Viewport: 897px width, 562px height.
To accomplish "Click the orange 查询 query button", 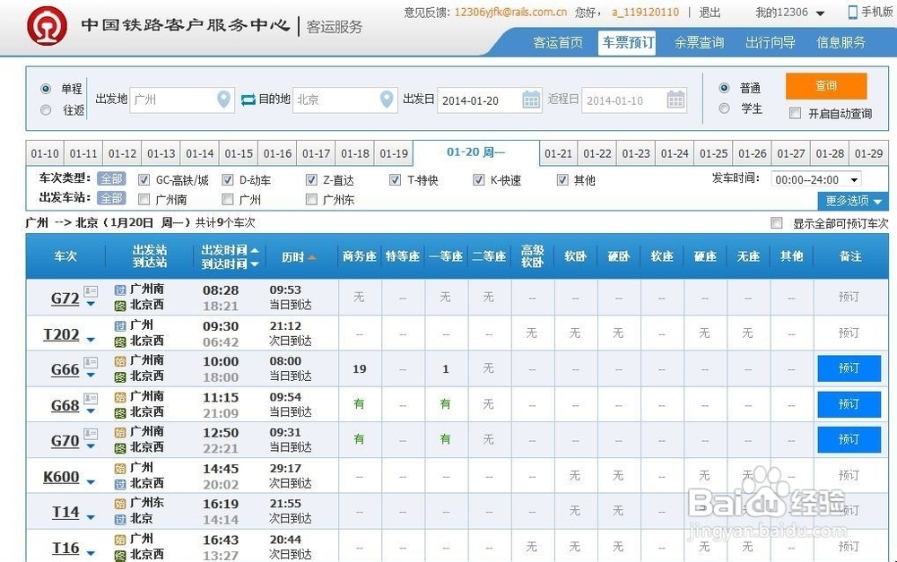I will (825, 86).
